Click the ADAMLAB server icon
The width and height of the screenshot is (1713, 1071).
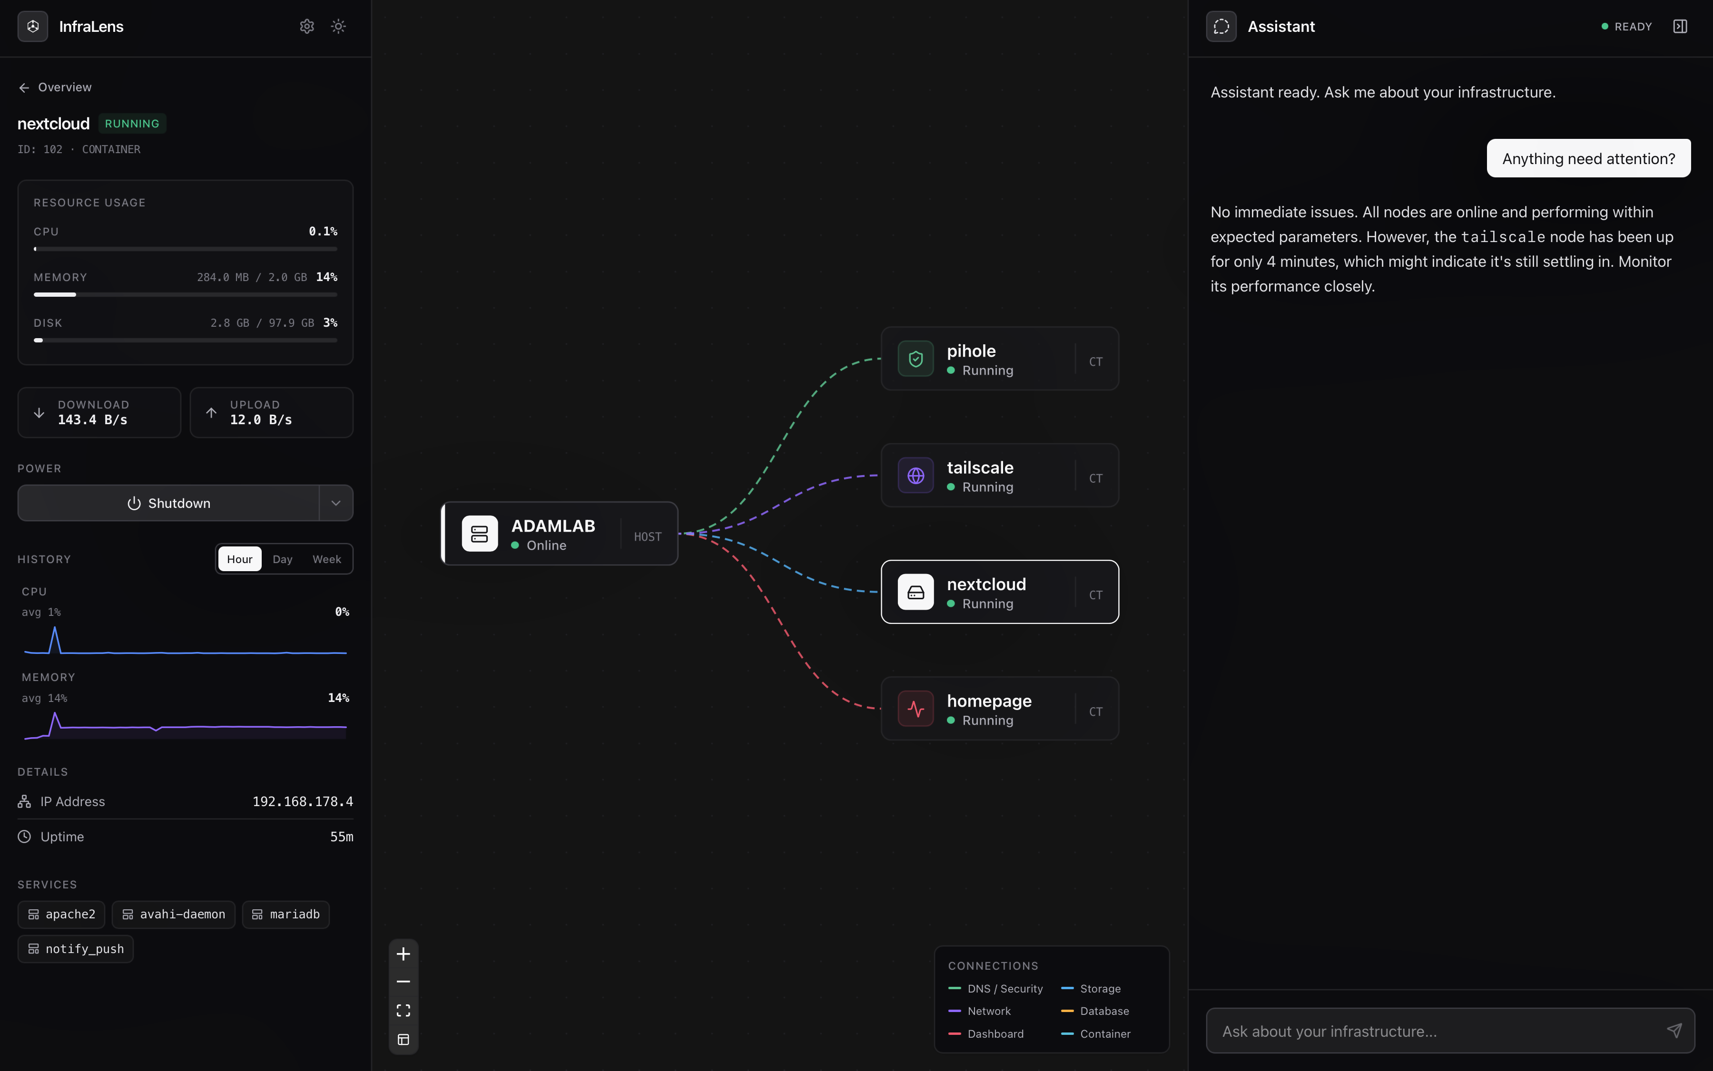tap(480, 534)
